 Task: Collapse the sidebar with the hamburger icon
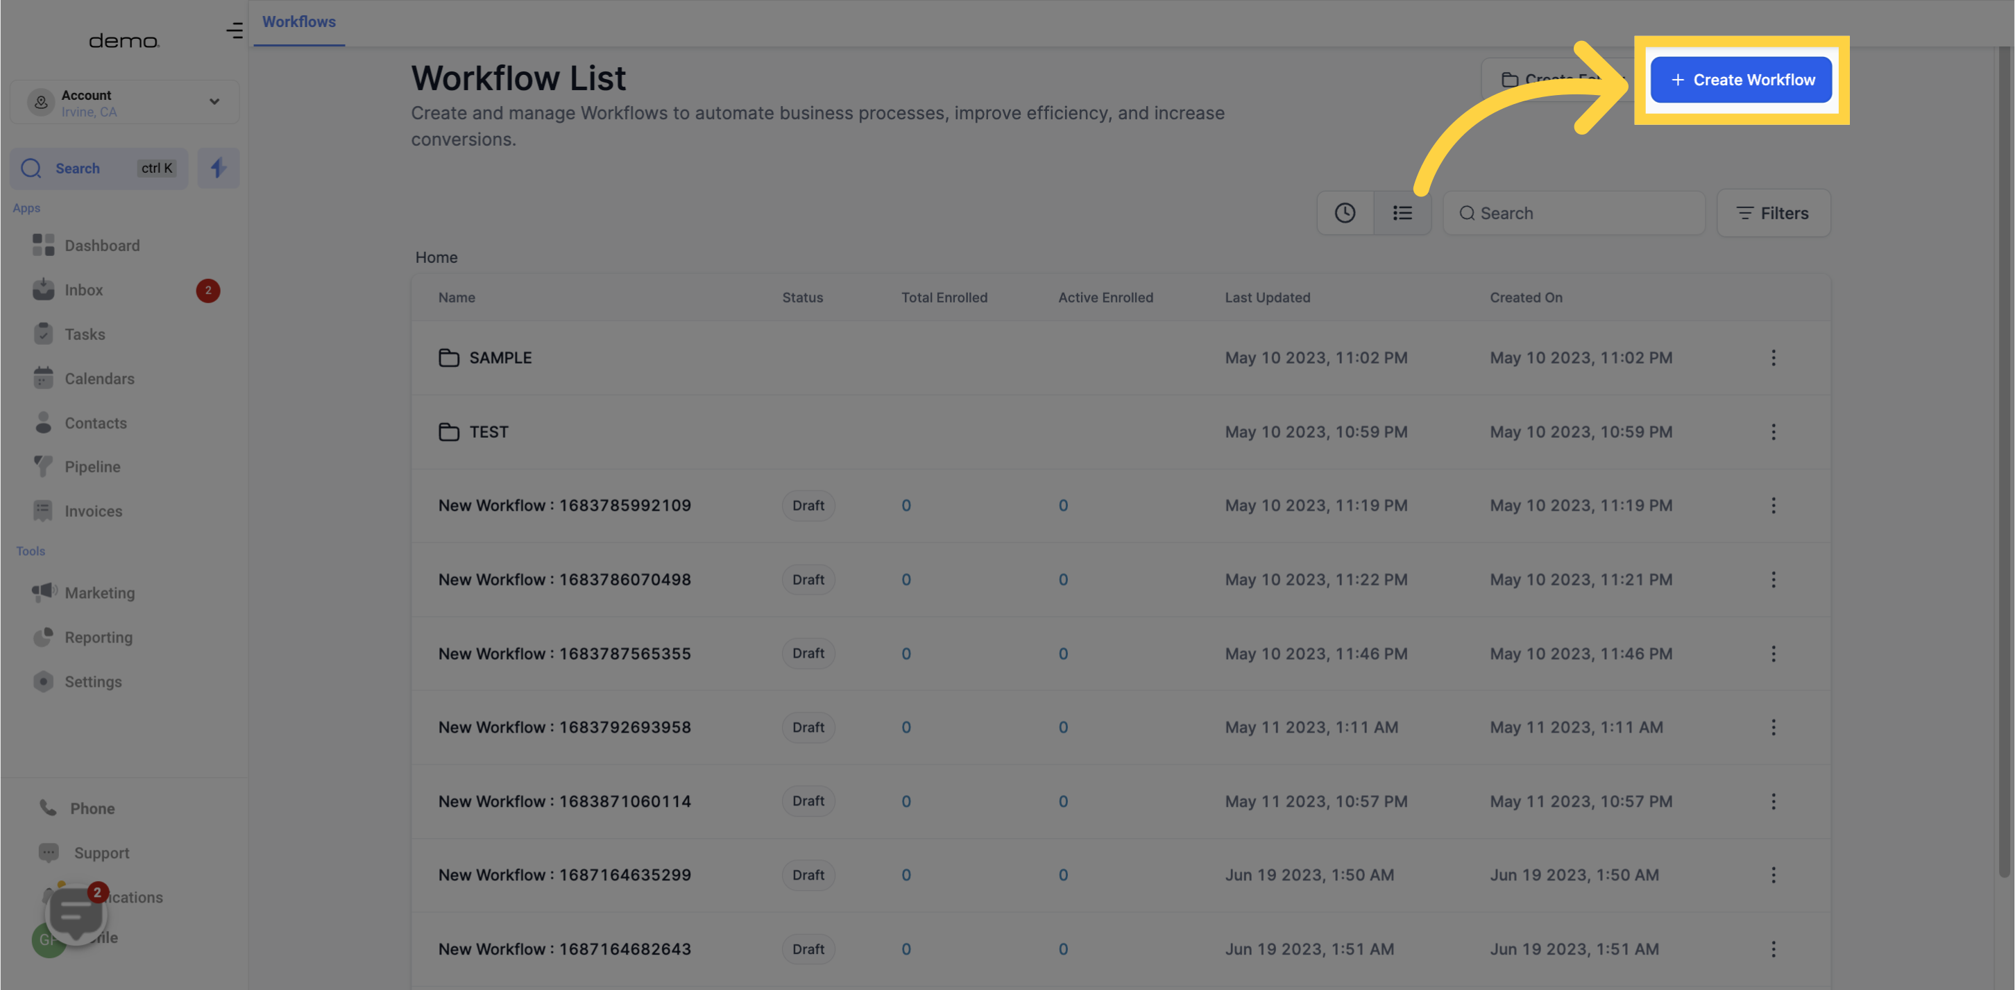pyautogui.click(x=235, y=31)
